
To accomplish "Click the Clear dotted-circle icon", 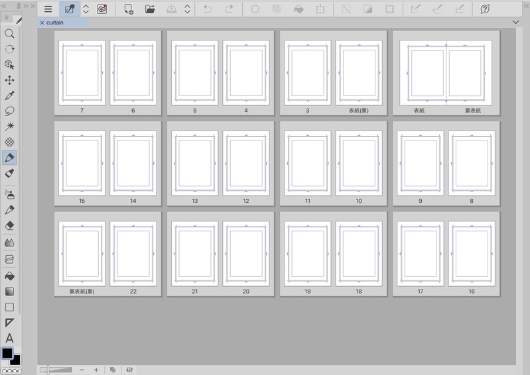I will [x=255, y=9].
